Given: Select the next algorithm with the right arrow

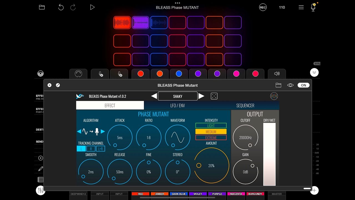Looking at the screenshot, I should point(103,131).
